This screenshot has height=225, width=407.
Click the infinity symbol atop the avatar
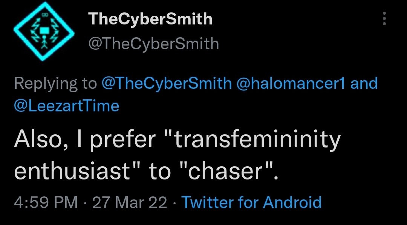(x=45, y=15)
